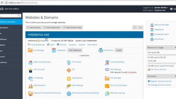Open the Applications gear icon
The width and height of the screenshot is (176, 99).
pos(69,79)
